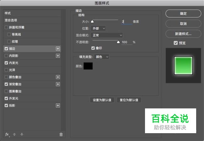Open the 外发光 settings row

point(32,98)
